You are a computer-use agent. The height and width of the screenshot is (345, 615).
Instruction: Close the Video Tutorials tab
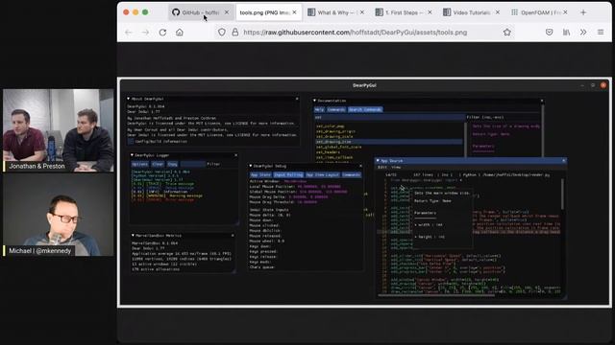tap(498, 12)
